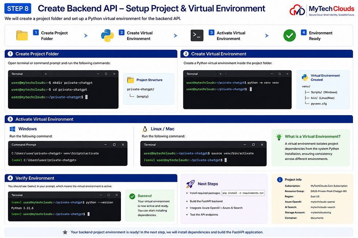
Task: Click 'Integrate Azure OpenAI + Azure AI Search' bullet
Action: 216,208
